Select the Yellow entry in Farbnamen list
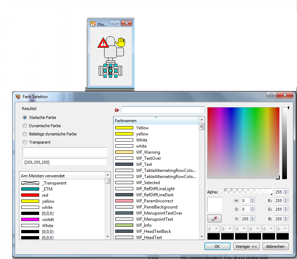Screen dimensions: 297x259 coord(156,128)
